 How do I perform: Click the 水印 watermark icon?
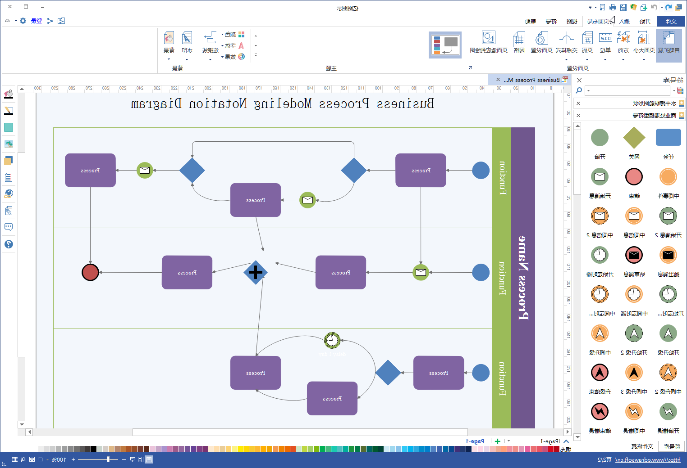click(x=187, y=38)
